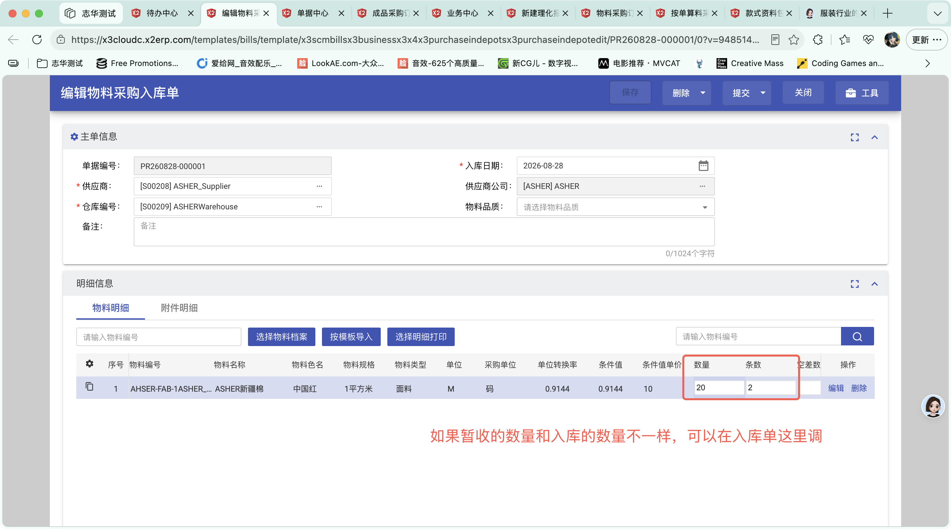Open the material quality dropdown
Image resolution: width=951 pixels, height=529 pixels.
615,207
